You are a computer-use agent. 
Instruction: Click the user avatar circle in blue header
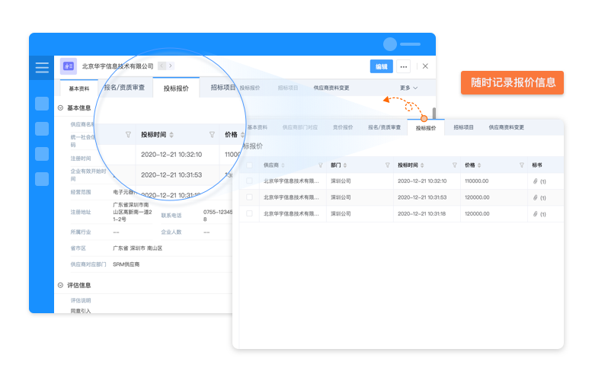point(390,44)
